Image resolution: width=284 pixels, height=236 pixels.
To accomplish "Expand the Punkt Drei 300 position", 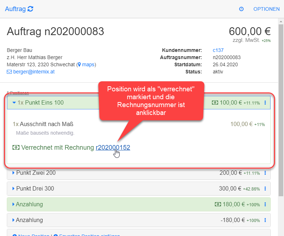I will (13, 188).
